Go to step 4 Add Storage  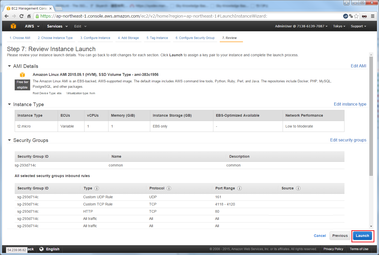(x=128, y=38)
